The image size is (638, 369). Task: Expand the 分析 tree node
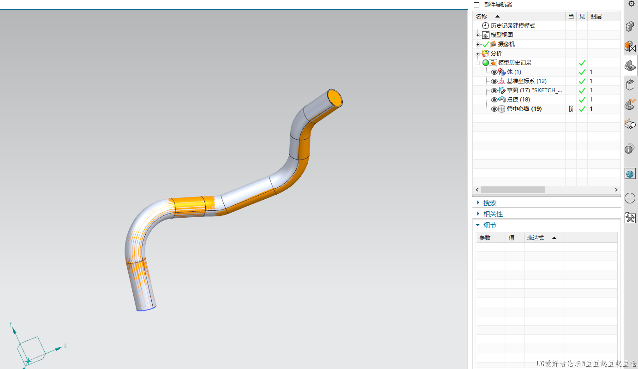478,54
